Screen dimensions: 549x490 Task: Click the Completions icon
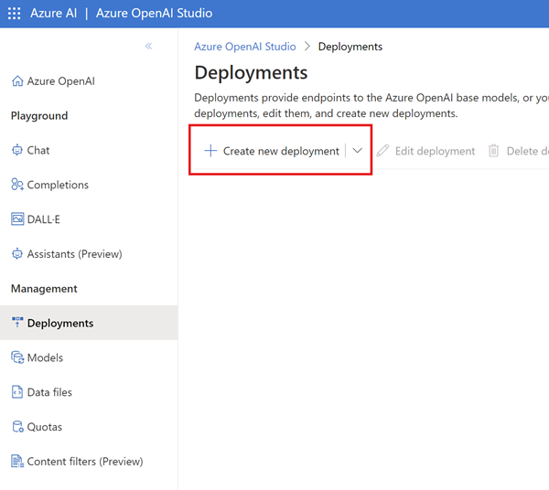(x=17, y=185)
